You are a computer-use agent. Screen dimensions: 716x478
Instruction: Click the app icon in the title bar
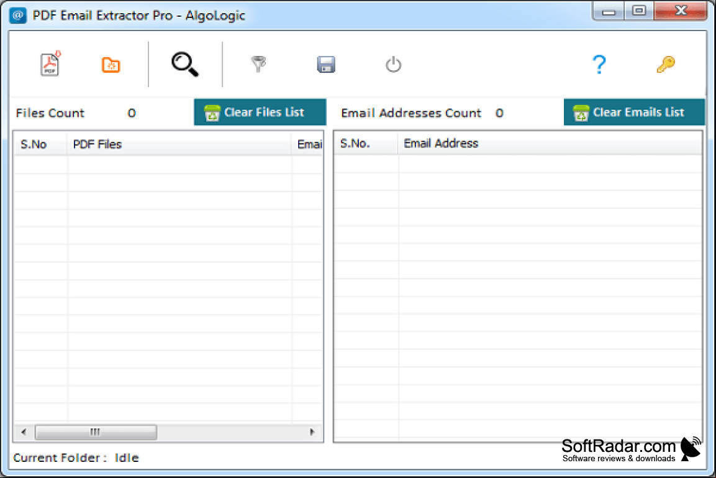[x=18, y=15]
